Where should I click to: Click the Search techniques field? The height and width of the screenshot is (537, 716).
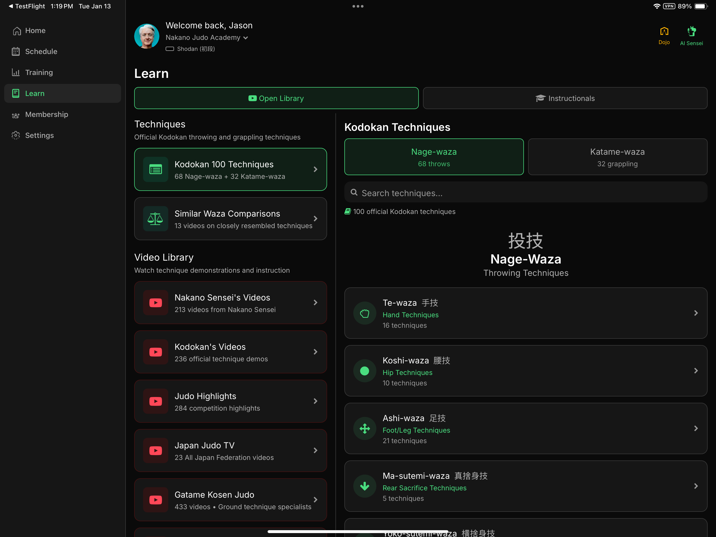click(526, 192)
